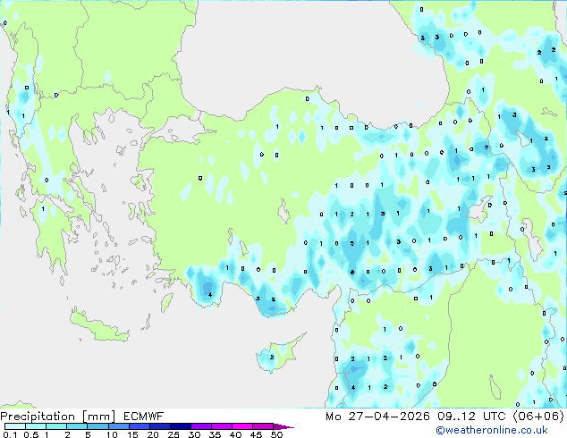The image size is (567, 438).
Task: Pick the 45–50 mm legend color box
Action: tap(263, 426)
